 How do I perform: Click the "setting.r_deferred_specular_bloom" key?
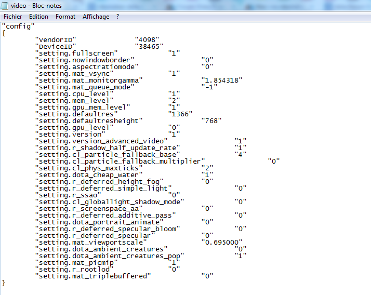(x=108, y=229)
